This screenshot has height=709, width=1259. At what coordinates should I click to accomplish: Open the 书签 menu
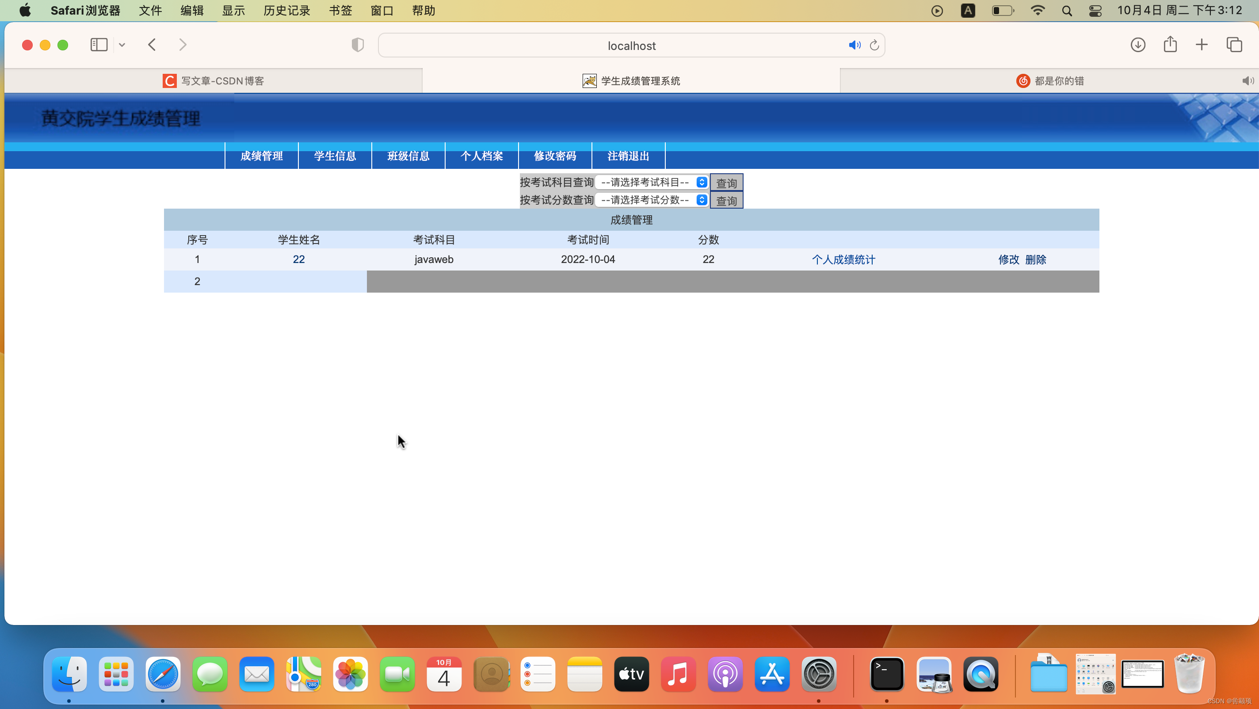340,10
